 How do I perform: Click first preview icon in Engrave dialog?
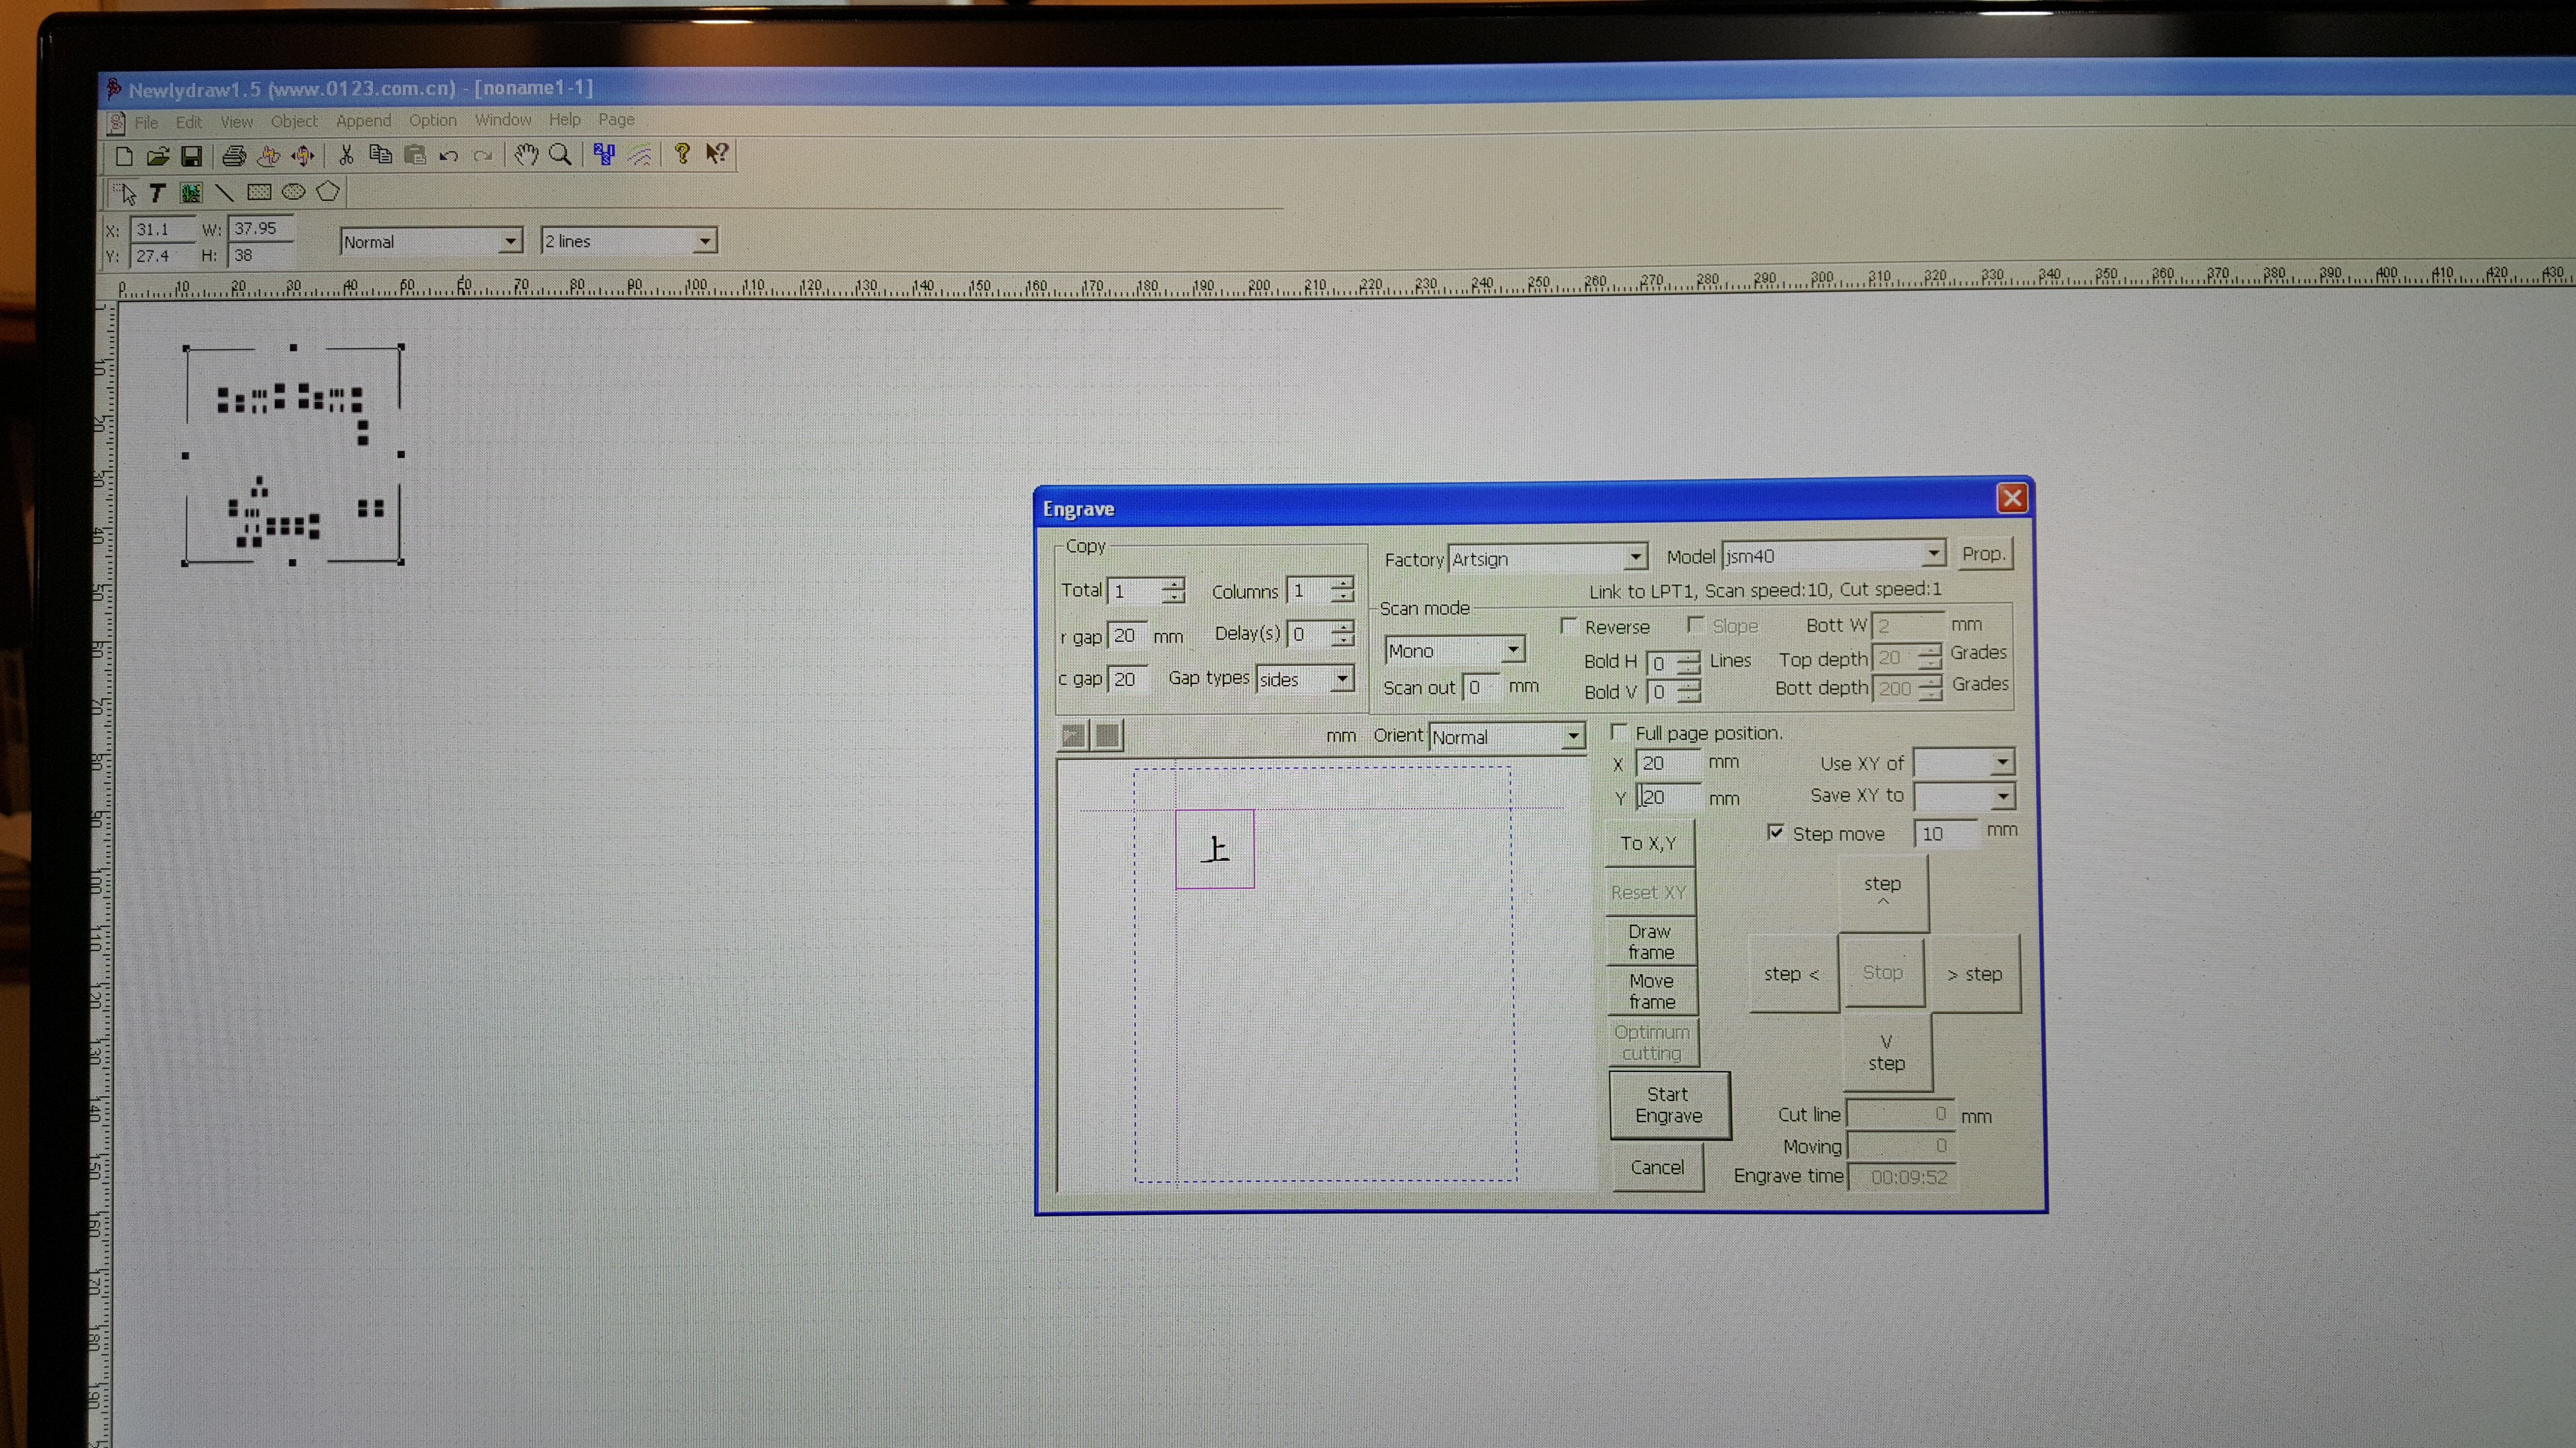coord(1073,737)
